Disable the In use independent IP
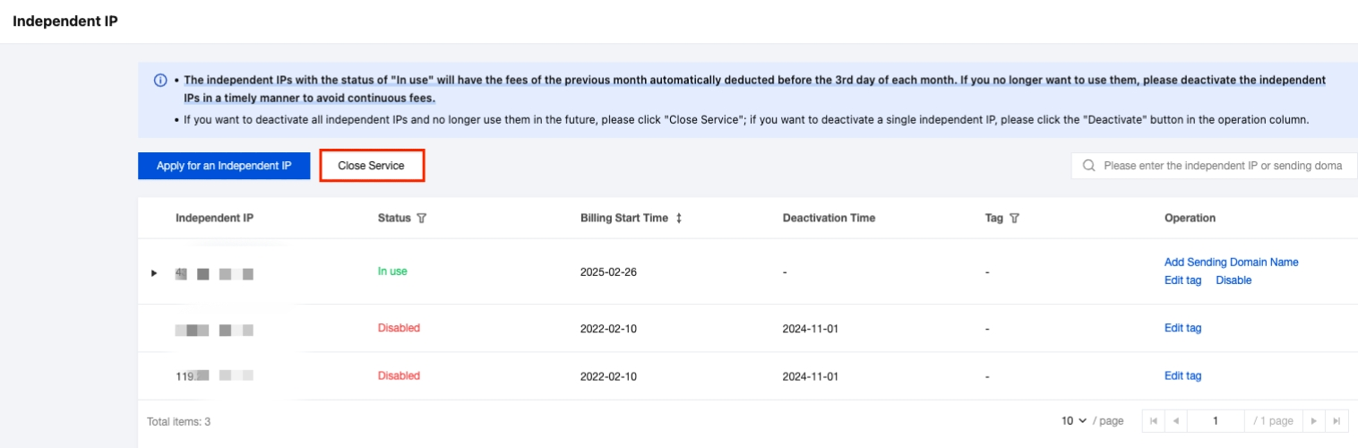This screenshot has width=1358, height=448. [1233, 280]
